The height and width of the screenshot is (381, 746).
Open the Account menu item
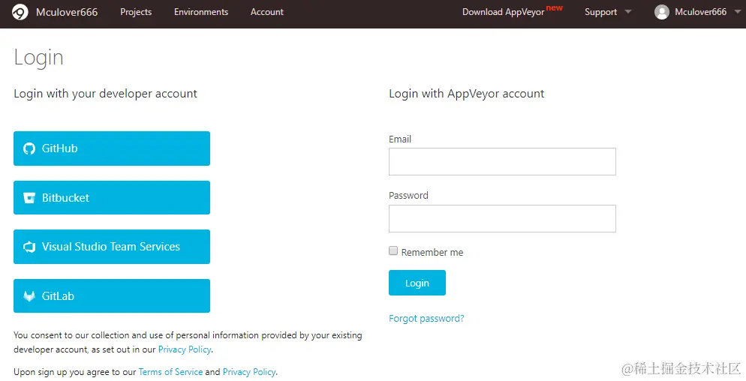[x=267, y=12]
